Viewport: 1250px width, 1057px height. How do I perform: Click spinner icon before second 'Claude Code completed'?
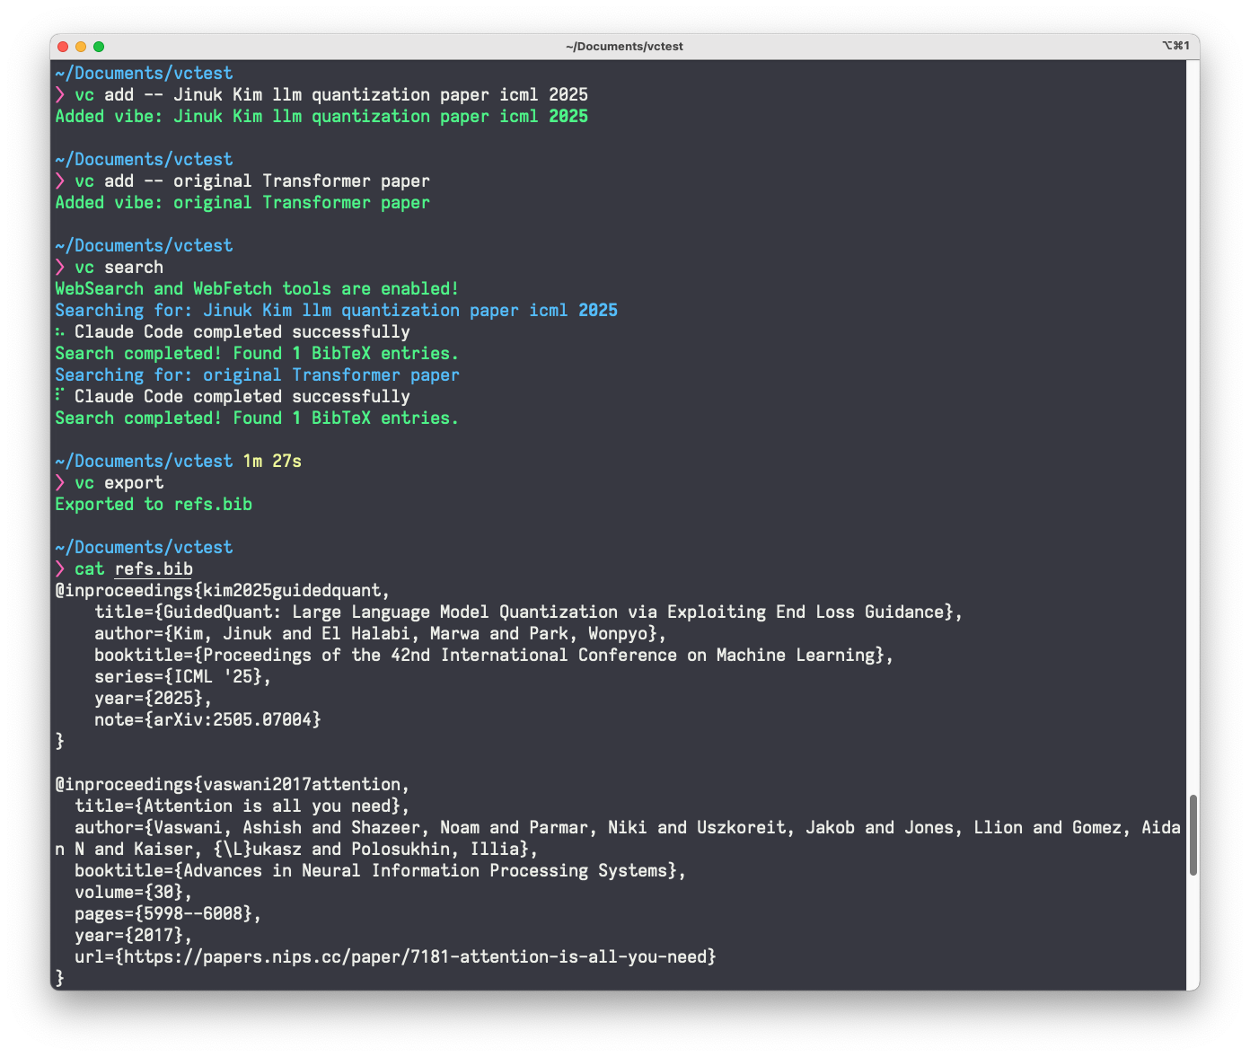pyautogui.click(x=60, y=396)
